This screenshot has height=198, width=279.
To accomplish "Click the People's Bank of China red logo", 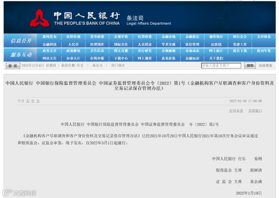I will (x=40, y=18).
